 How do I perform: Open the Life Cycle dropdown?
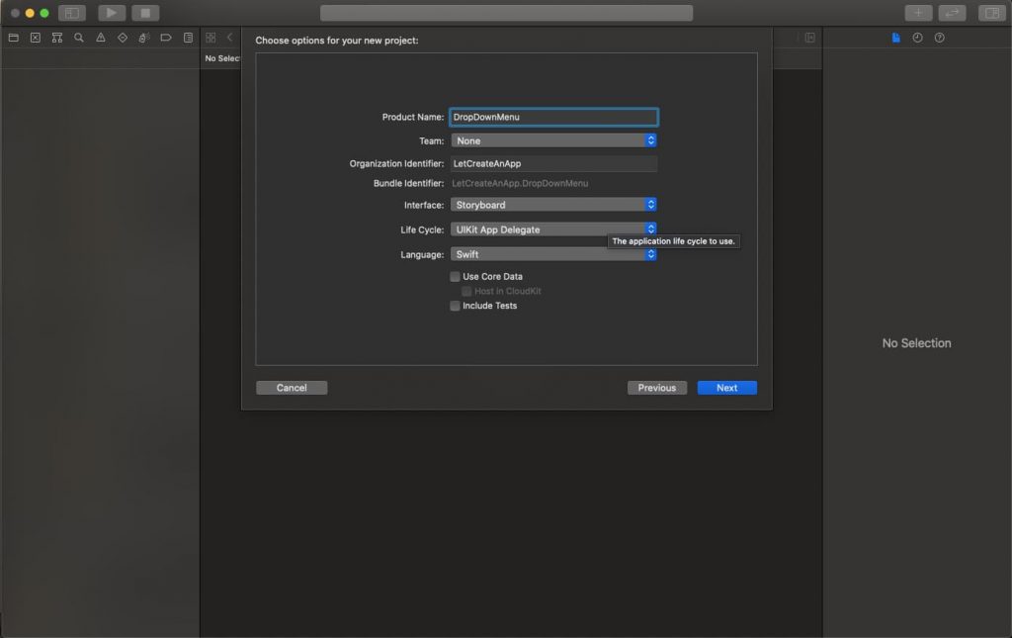(x=553, y=229)
